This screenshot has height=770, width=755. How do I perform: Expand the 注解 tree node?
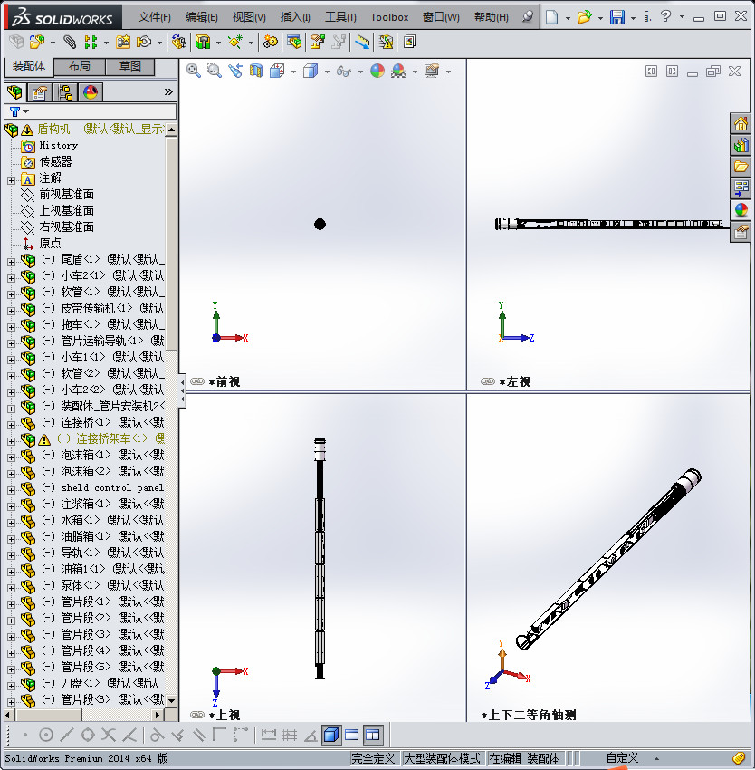click(11, 180)
